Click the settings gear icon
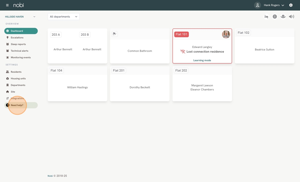Image resolution: width=300 pixels, height=182 pixels. [291, 5]
